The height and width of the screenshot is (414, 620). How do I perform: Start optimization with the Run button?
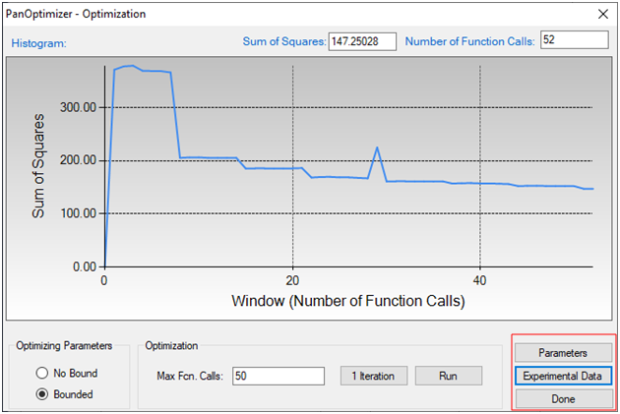coord(448,376)
